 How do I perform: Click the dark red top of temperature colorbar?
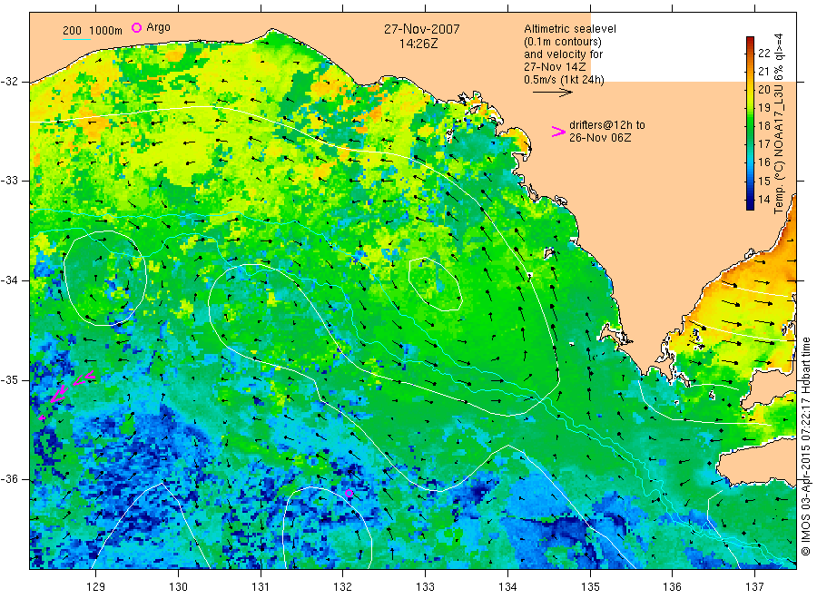click(750, 41)
